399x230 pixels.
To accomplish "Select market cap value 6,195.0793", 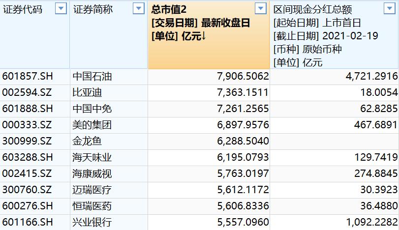I will tap(243, 157).
